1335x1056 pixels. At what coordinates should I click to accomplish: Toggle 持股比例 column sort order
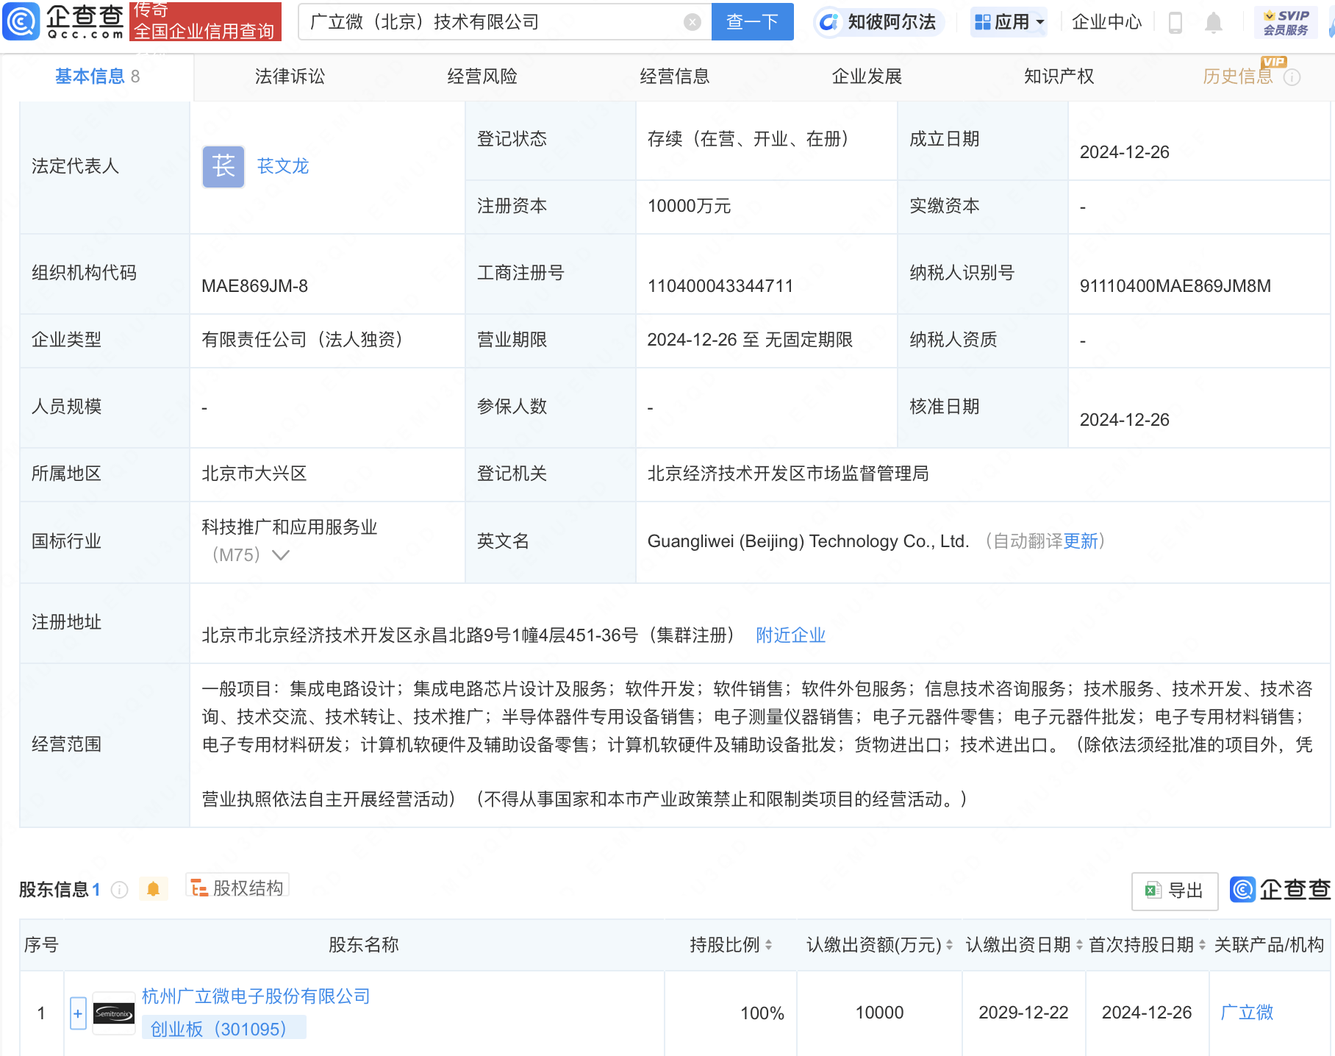pyautogui.click(x=769, y=945)
